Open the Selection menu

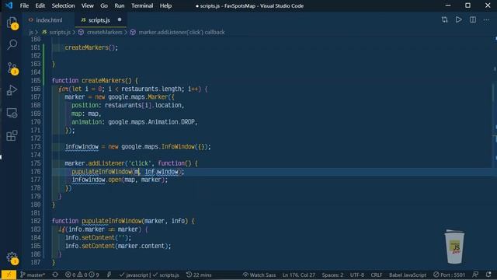63,5
